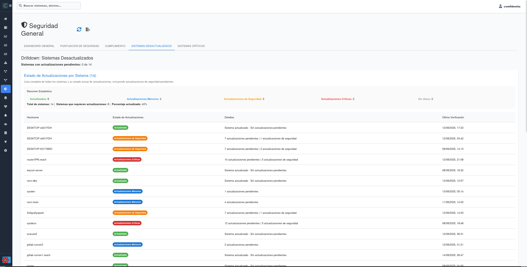The width and height of the screenshot is (527, 267).
Task: Toggle the hamburger sidebar menu
Action: point(10,5)
